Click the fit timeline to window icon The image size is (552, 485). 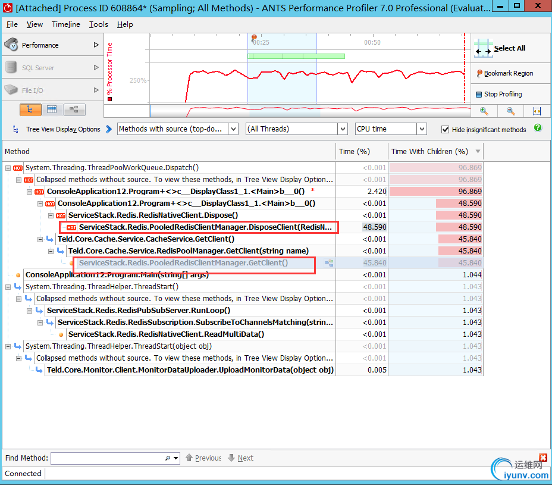point(537,111)
